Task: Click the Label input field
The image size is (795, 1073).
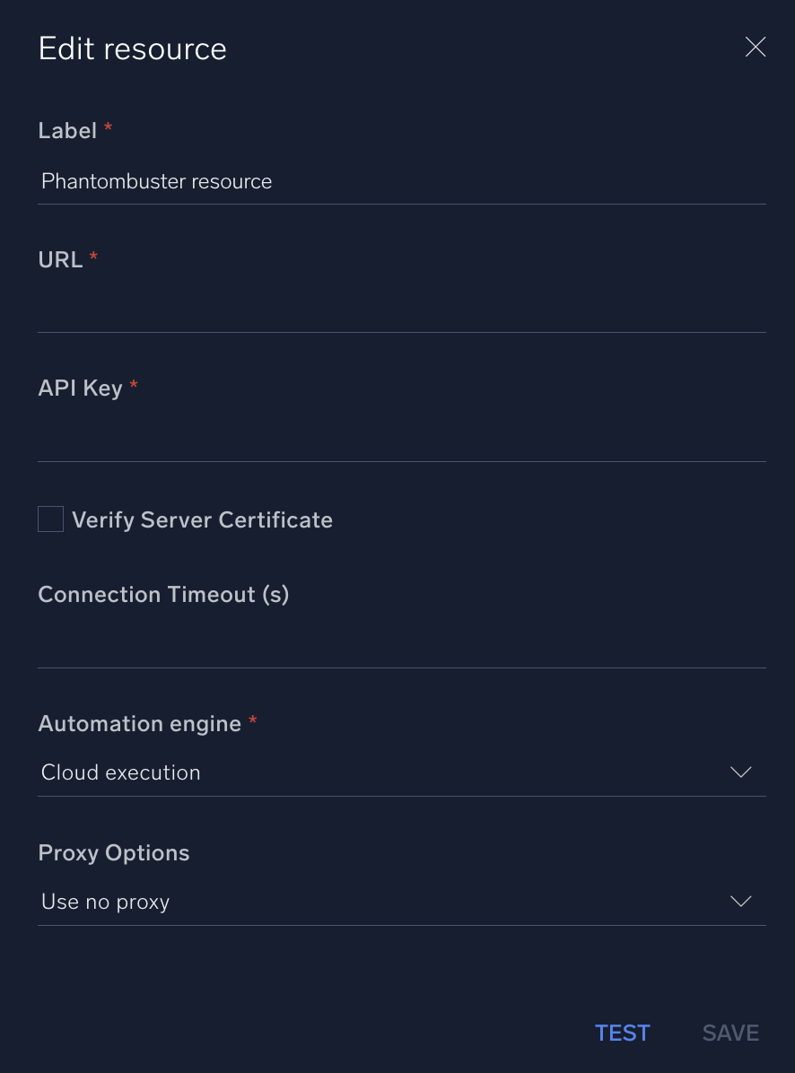Action: [x=402, y=181]
